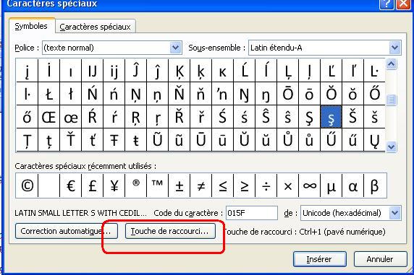This screenshot has width=414, height=275.
Task: Select the trademark ™ recent symbol
Action: click(x=157, y=185)
